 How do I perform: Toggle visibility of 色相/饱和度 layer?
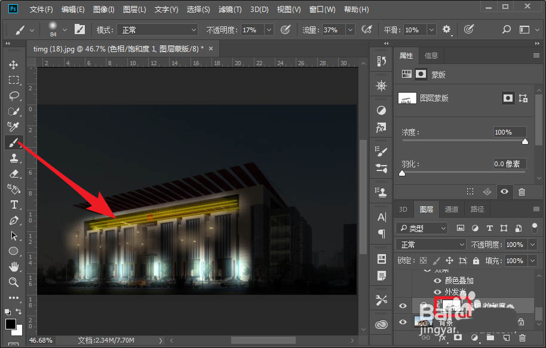[403, 306]
